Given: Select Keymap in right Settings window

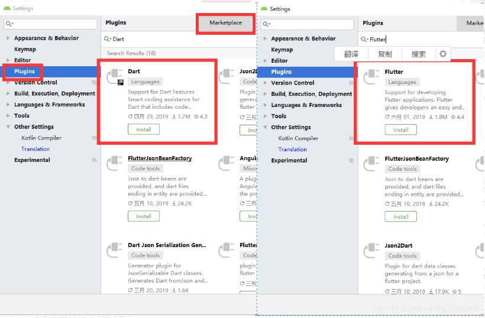Looking at the screenshot, I should point(282,50).
